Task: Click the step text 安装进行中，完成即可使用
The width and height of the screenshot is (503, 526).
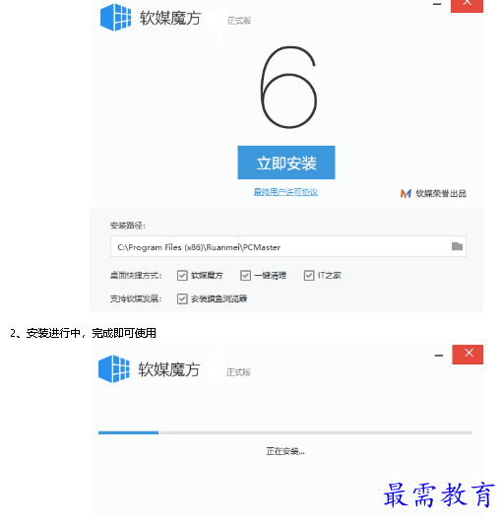Action: [92, 333]
